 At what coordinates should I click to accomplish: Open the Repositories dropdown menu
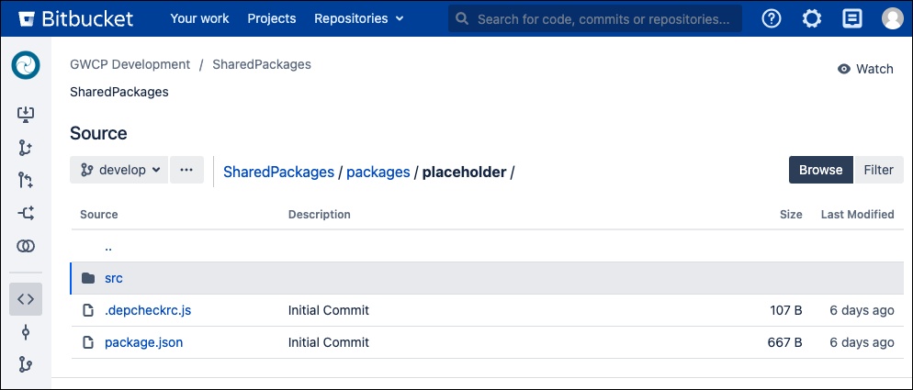[358, 18]
